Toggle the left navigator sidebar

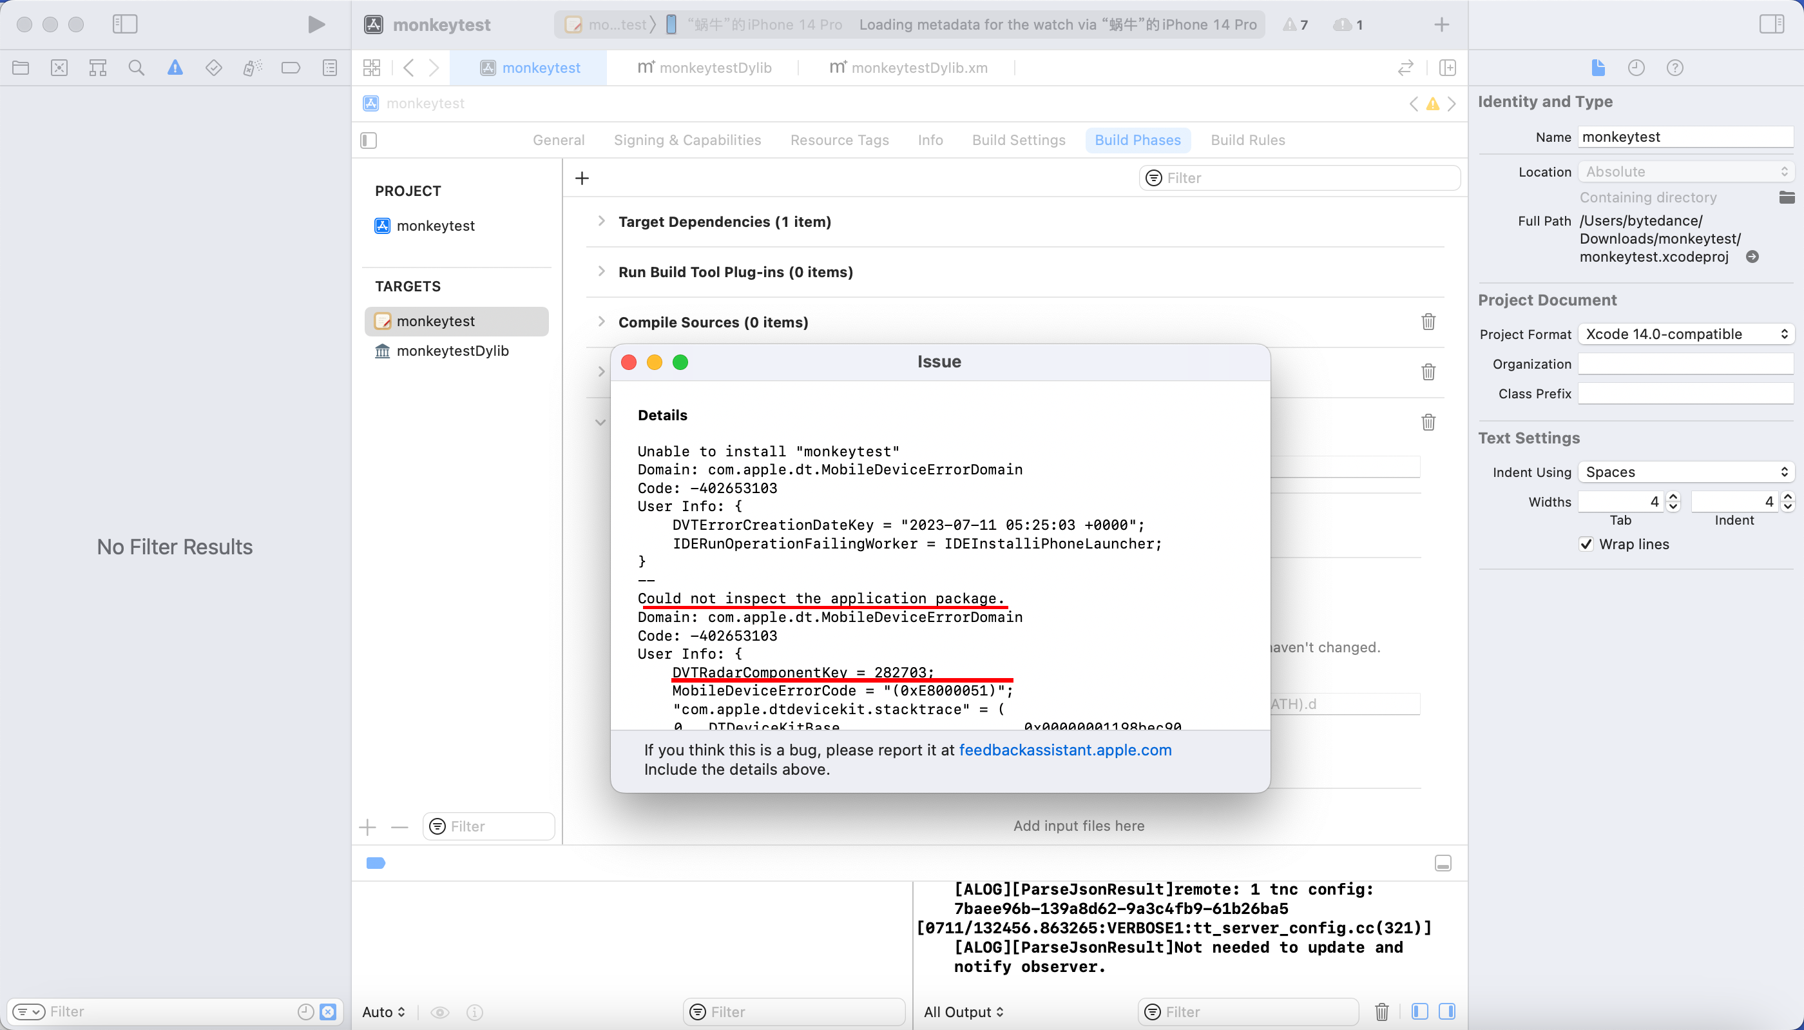click(x=125, y=23)
